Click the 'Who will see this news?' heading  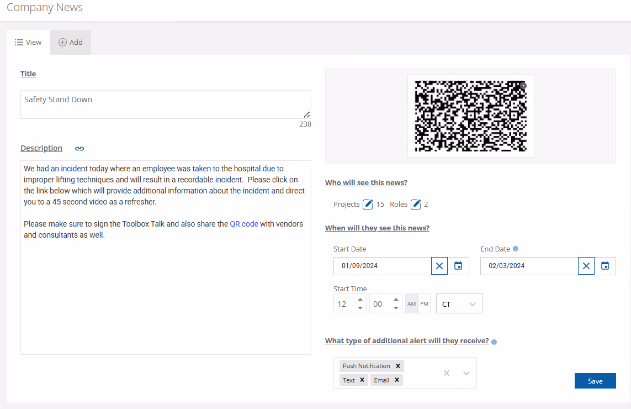[x=366, y=182]
